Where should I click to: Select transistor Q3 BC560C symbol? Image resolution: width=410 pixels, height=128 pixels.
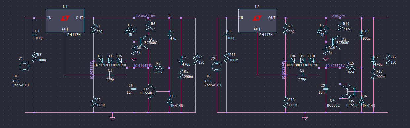(x=336, y=42)
